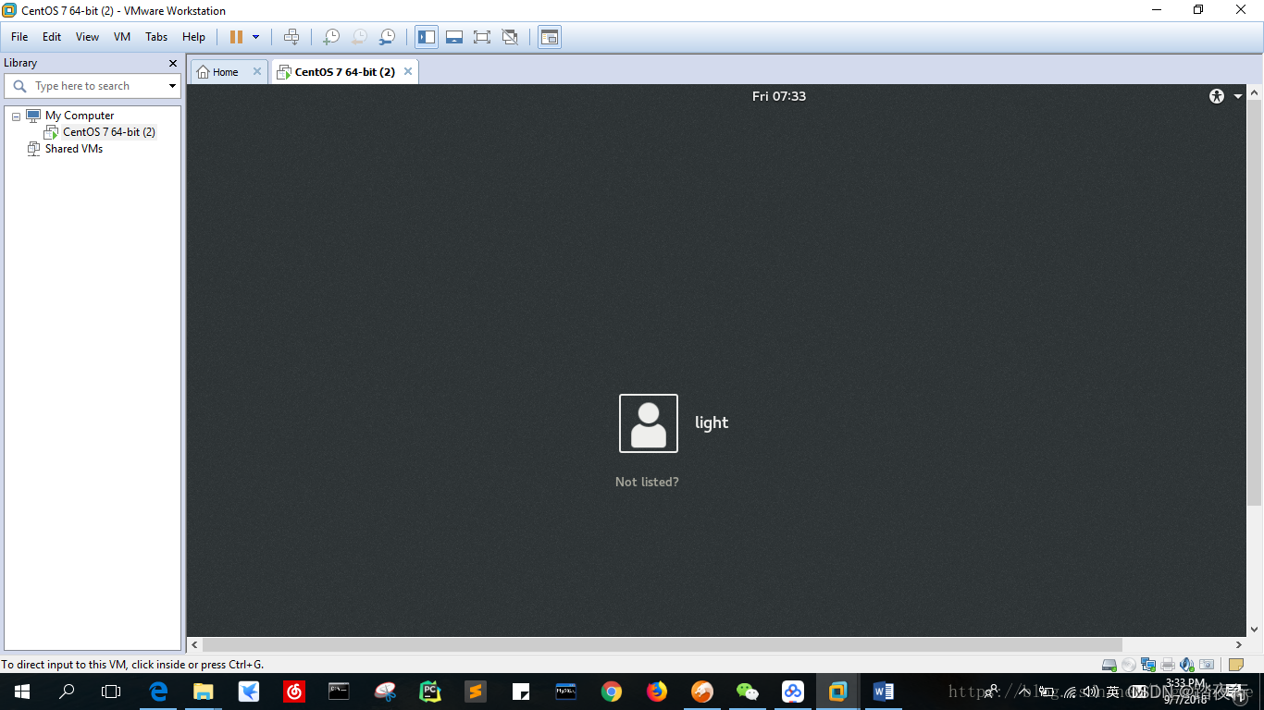Click the horizontal scrollbar of the VM view
The image size is (1264, 710).
point(663,644)
